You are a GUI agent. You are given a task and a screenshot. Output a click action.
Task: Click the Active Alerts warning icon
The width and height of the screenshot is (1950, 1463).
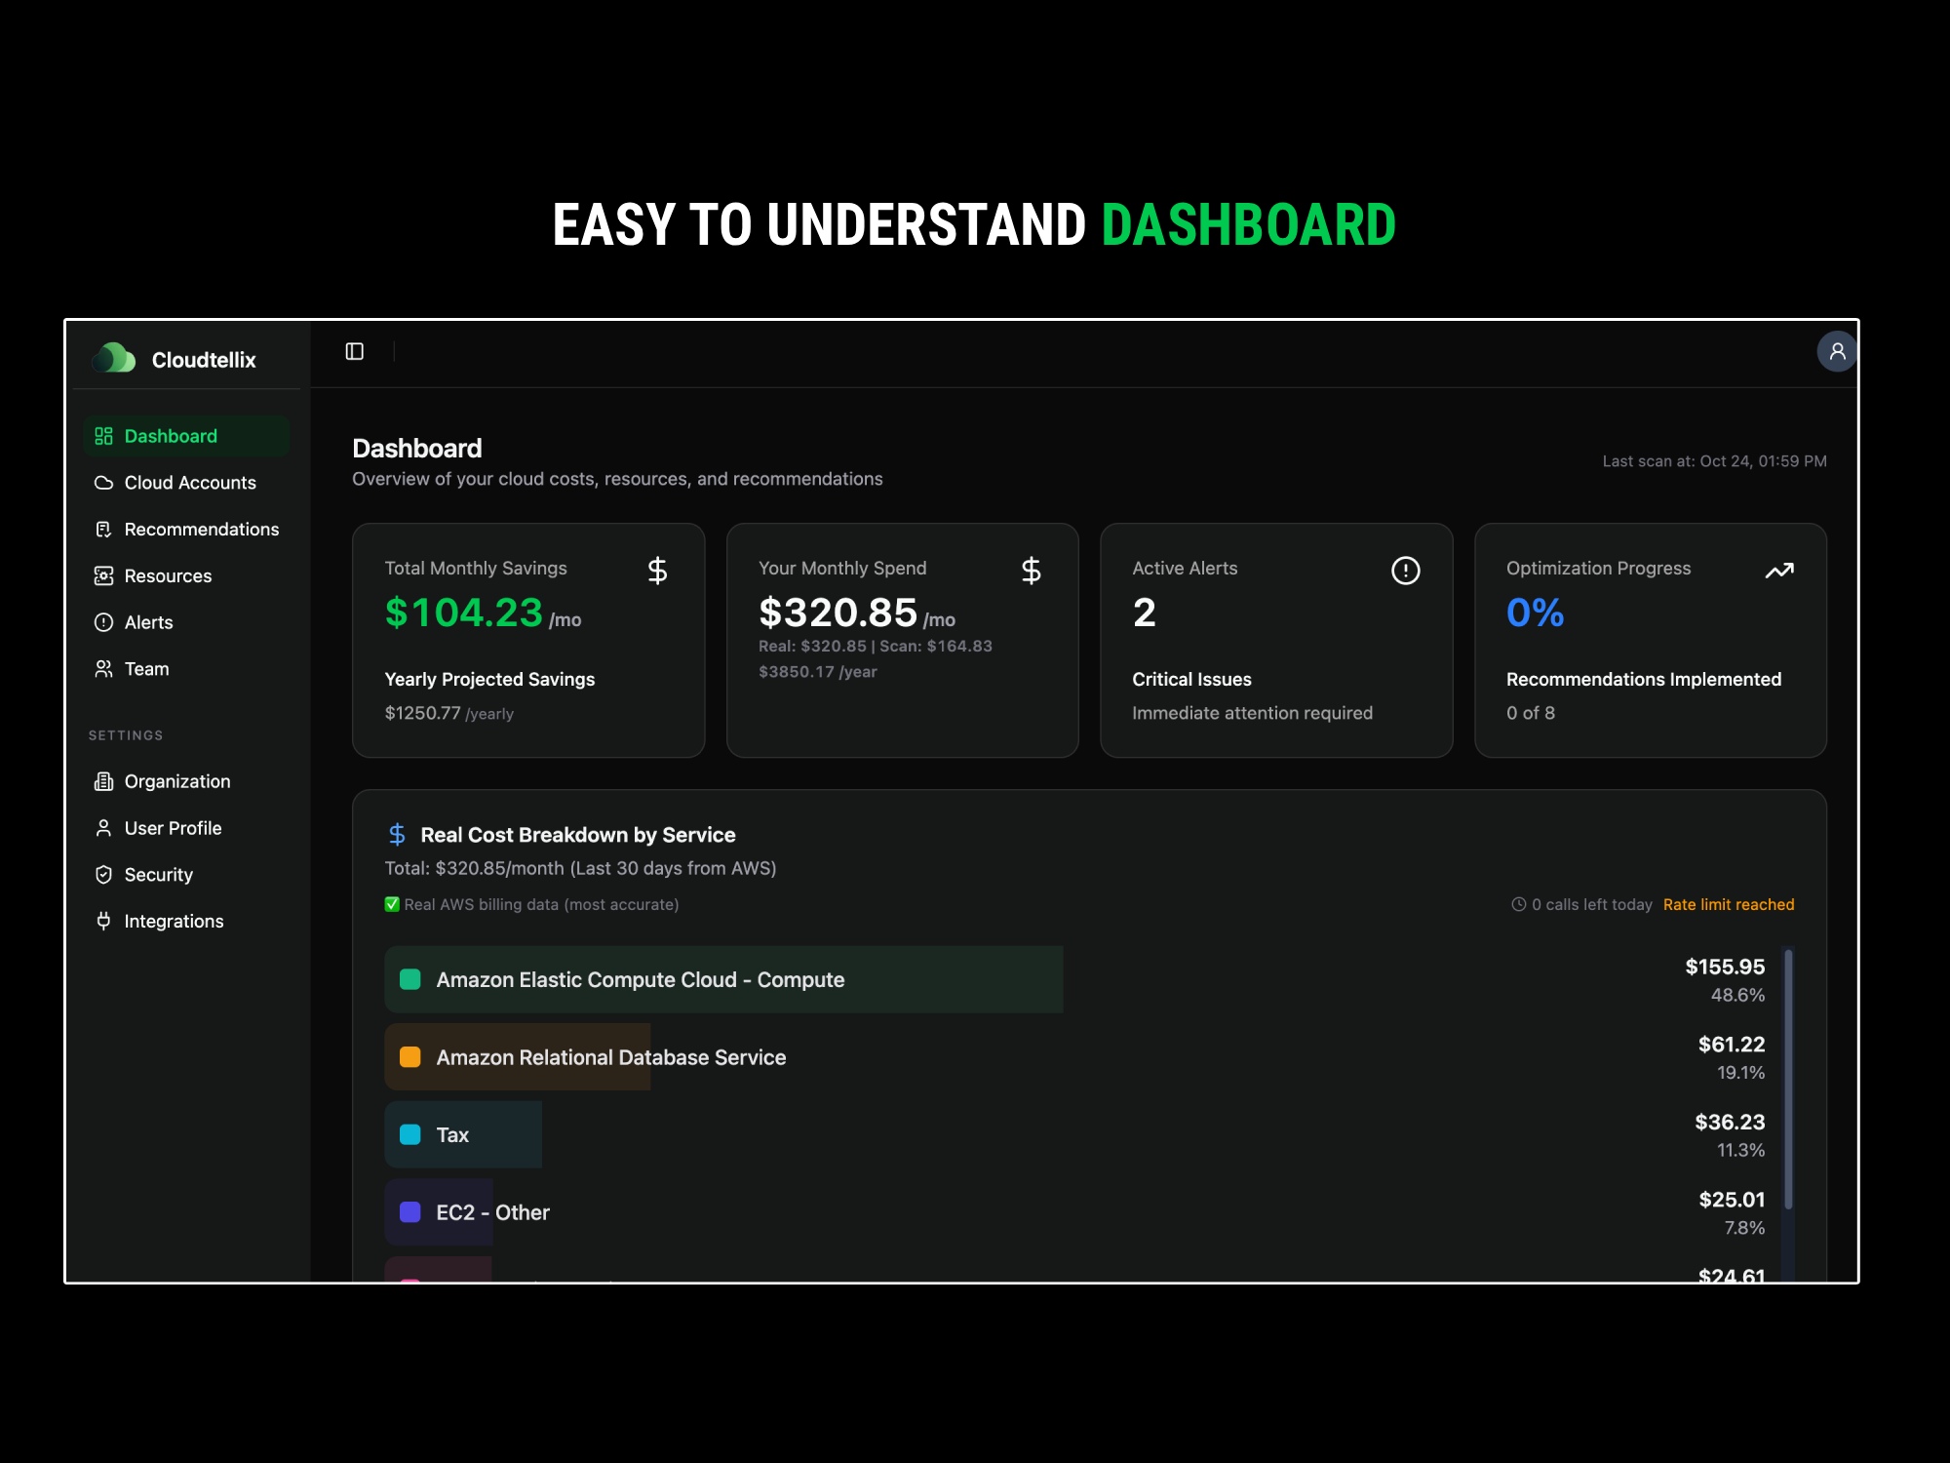pos(1405,571)
